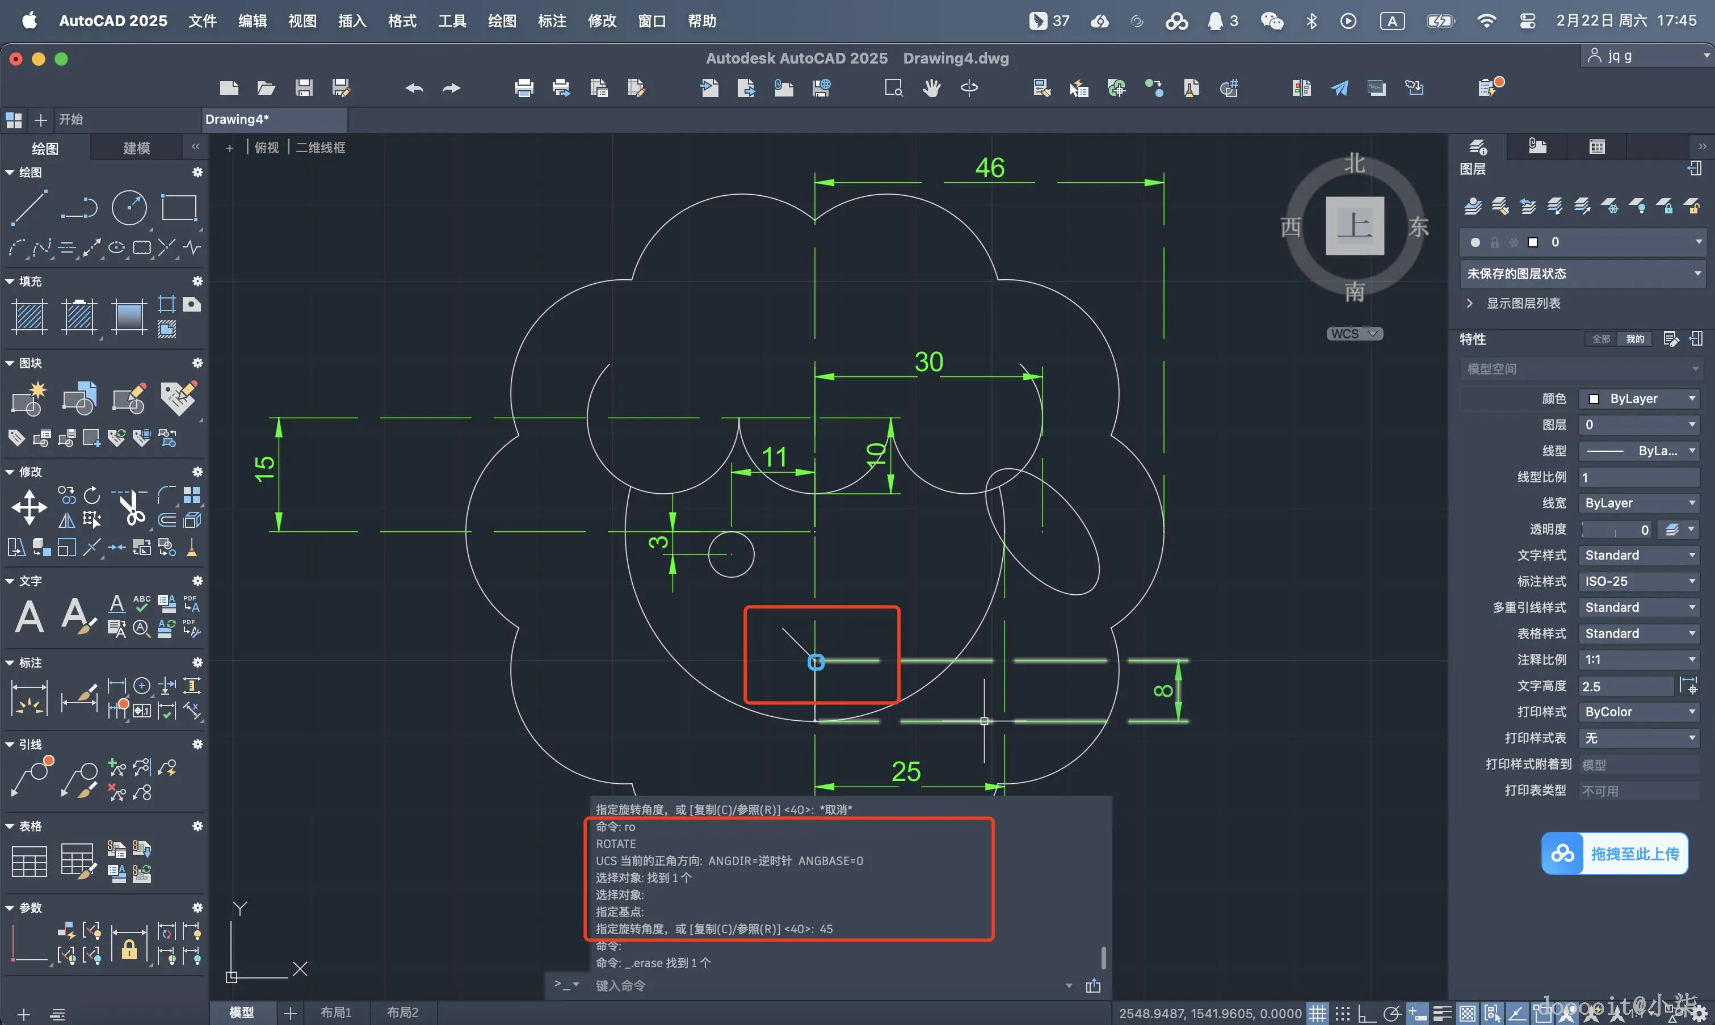Toggle snap mode in status bar
The height and width of the screenshot is (1025, 1715).
point(1342,1013)
